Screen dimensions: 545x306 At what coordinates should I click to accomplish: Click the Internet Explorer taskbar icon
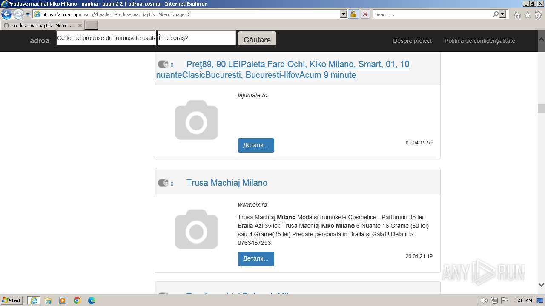pyautogui.click(x=34, y=300)
